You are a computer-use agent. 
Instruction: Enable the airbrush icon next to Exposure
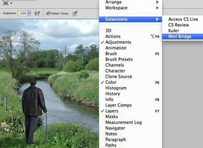point(37,13)
